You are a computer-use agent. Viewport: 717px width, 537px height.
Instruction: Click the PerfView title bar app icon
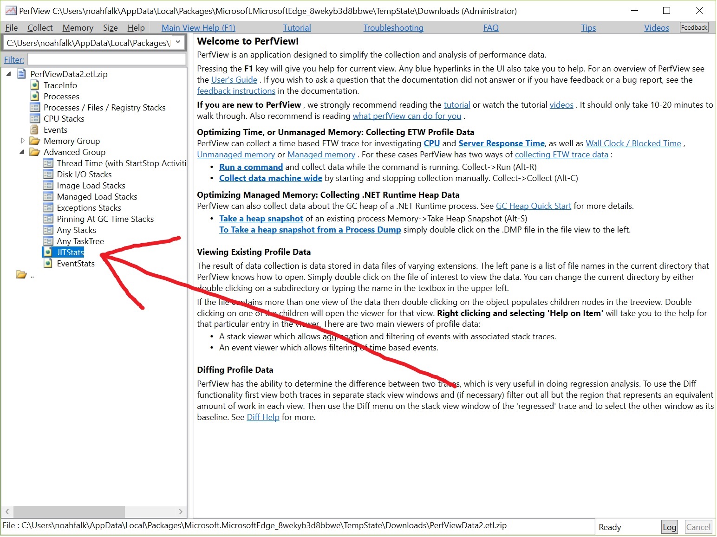tap(11, 11)
